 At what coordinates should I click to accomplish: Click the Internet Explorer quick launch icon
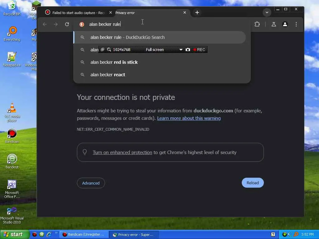[x=49, y=234]
